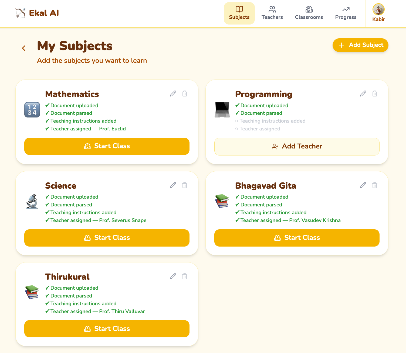This screenshot has height=353, width=406.
Task: View the Progress tab
Action: tap(346, 13)
